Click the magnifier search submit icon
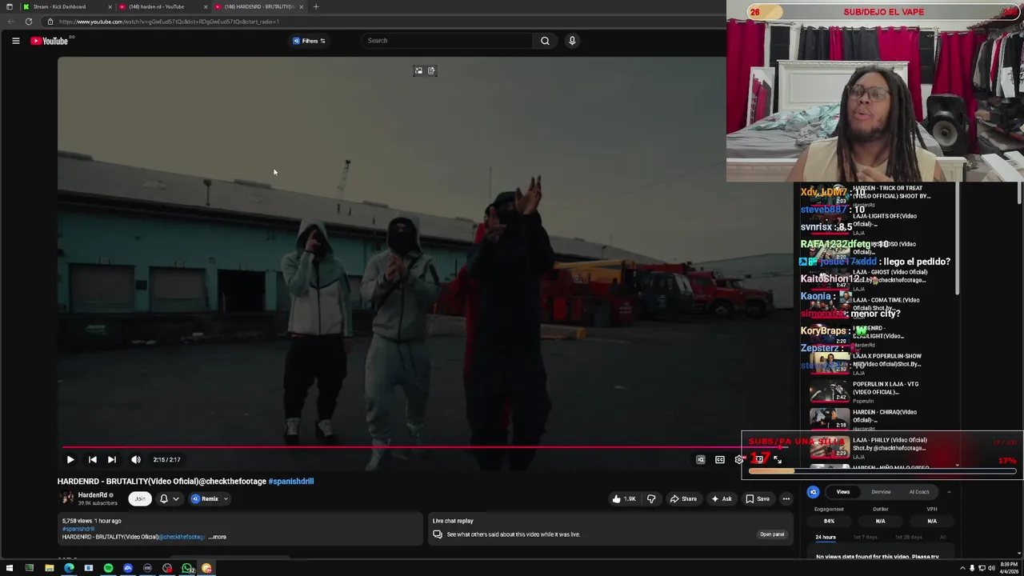The image size is (1024, 576). [x=545, y=41]
